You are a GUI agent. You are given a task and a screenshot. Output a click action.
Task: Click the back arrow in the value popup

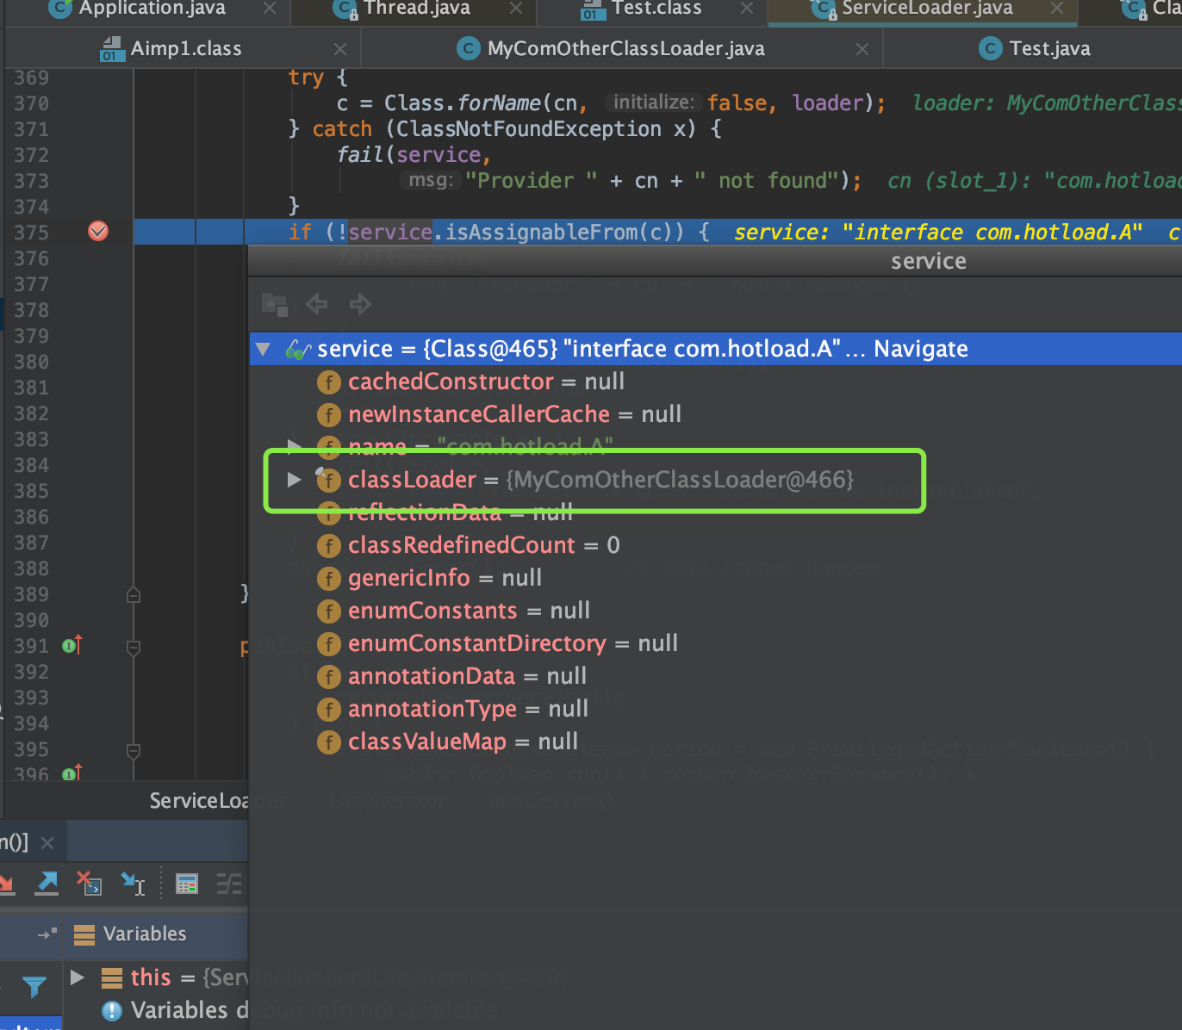(316, 304)
